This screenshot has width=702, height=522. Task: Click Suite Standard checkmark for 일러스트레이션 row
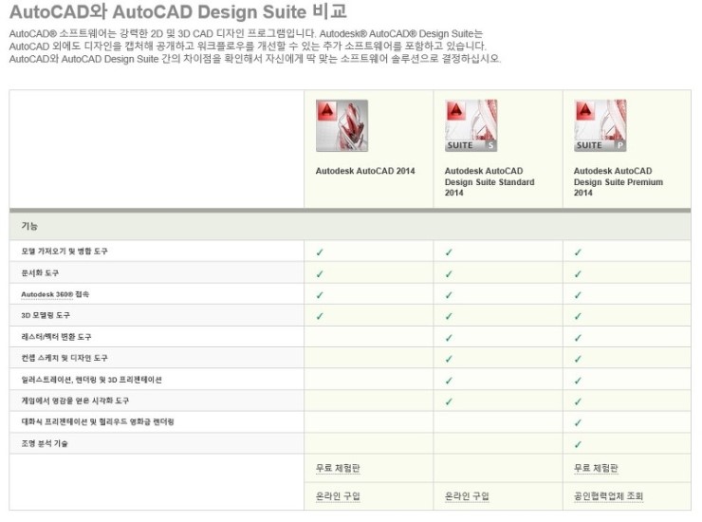tap(449, 380)
